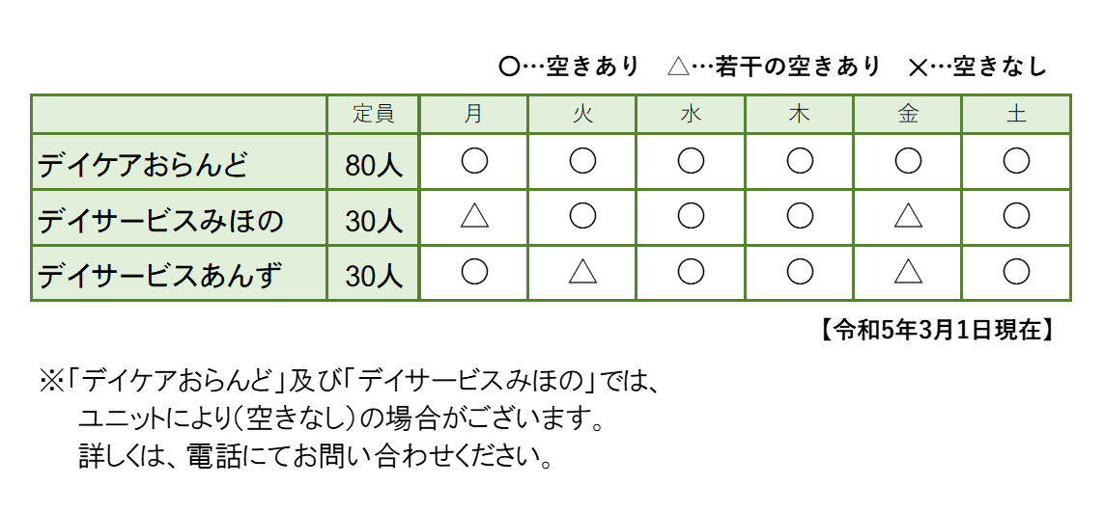Click the Wednesday circle for デイサービスみほの
The image size is (1103, 512).
tap(691, 217)
